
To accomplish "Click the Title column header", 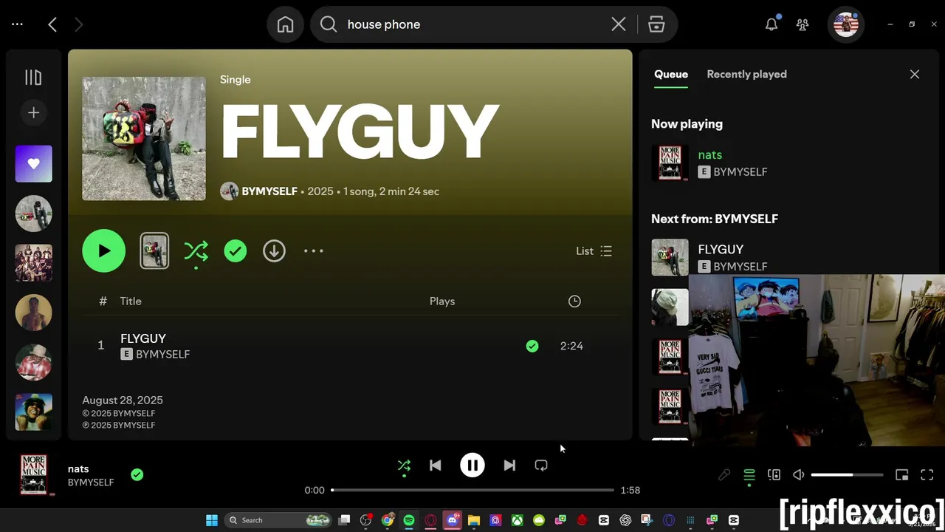I will (131, 301).
